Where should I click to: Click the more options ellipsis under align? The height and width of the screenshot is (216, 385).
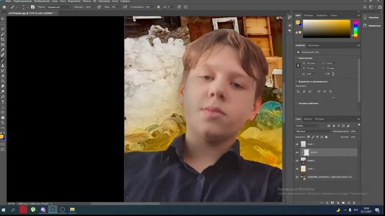pos(333,97)
